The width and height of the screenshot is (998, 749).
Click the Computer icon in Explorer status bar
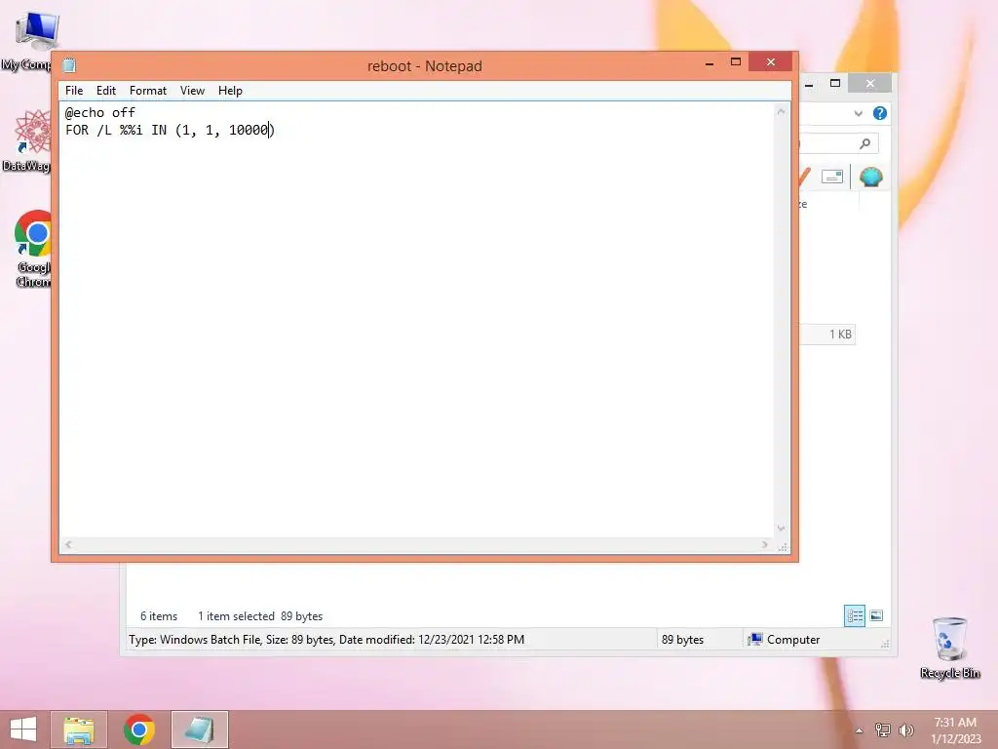(755, 640)
